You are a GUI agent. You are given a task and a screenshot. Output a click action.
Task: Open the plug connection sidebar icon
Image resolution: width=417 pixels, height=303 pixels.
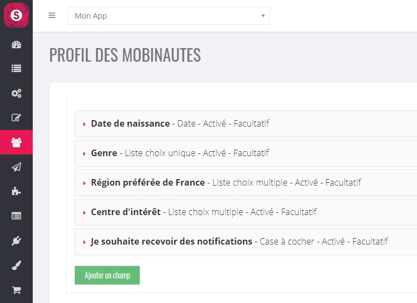pyautogui.click(x=16, y=240)
